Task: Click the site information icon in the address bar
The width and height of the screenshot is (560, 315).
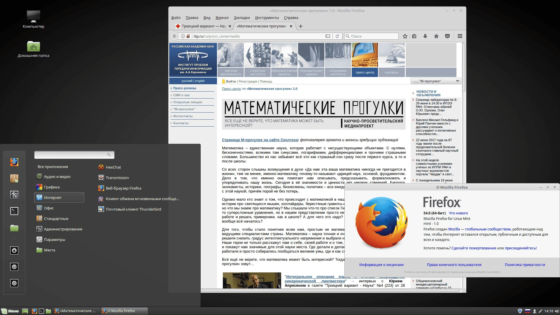Action: (183, 36)
